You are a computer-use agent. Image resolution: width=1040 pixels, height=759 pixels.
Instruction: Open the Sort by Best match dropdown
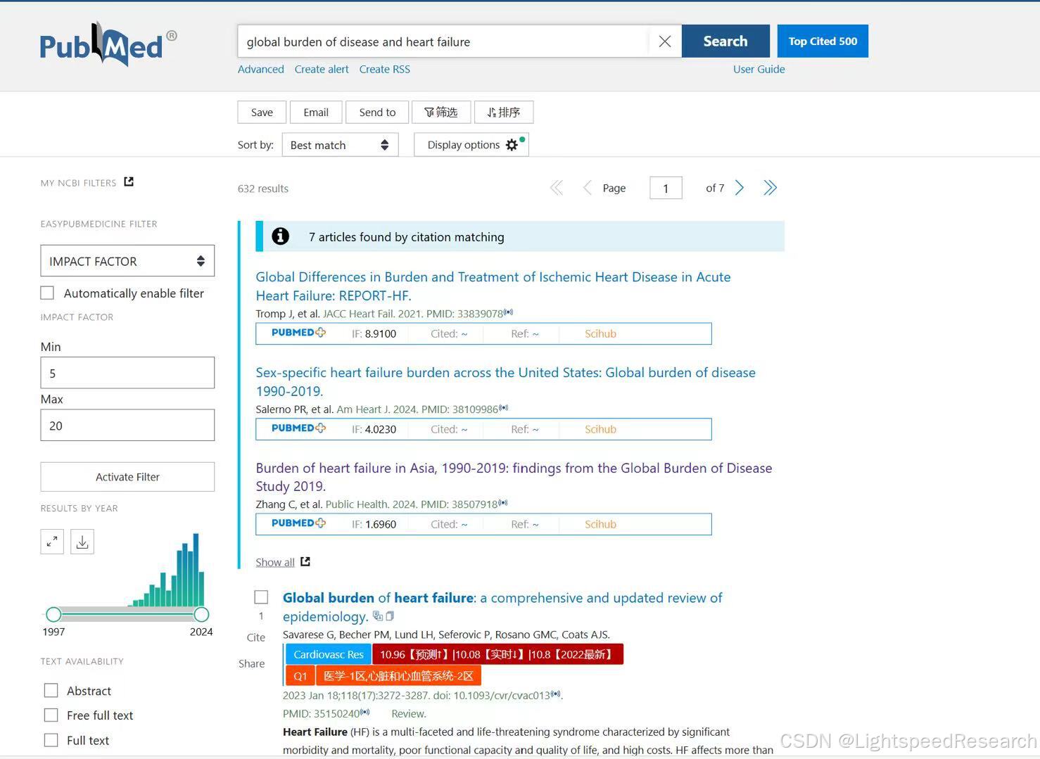tap(340, 145)
